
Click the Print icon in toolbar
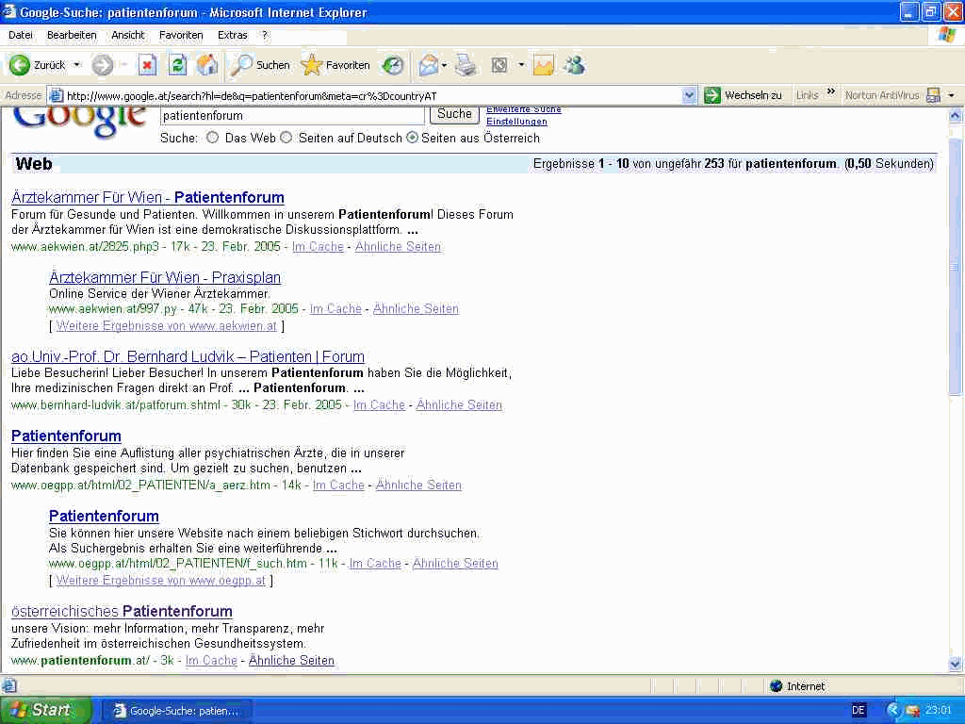(x=466, y=65)
